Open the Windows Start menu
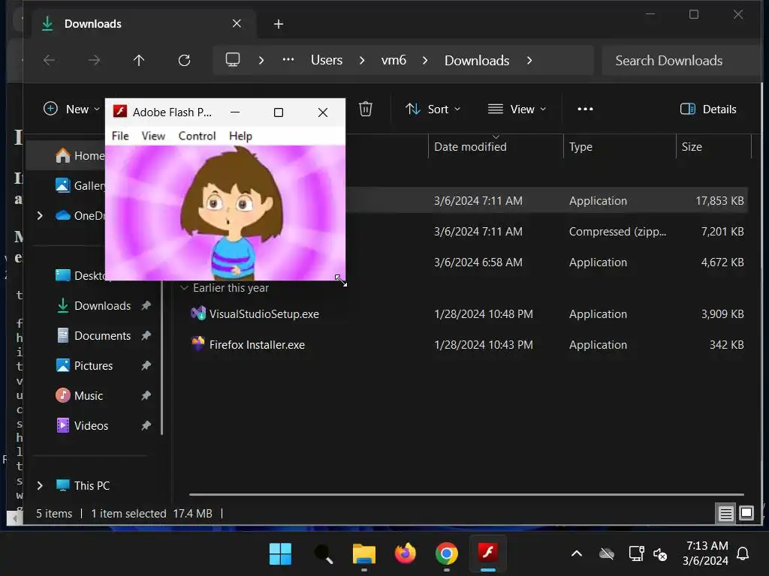 coord(281,554)
